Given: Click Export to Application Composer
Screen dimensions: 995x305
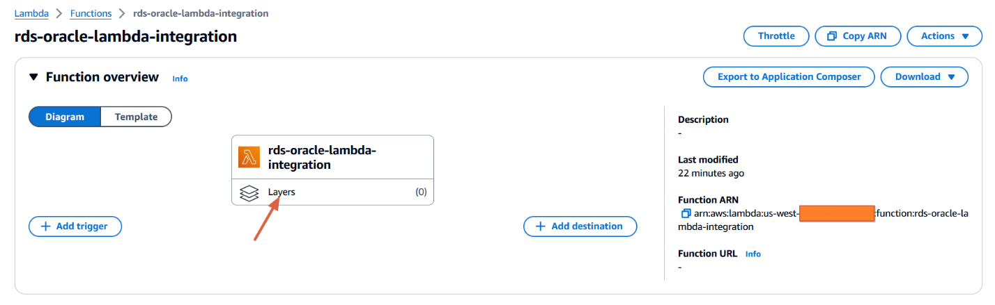Looking at the screenshot, I should 789,77.
